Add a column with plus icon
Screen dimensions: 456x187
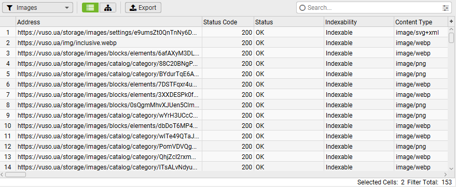click(451, 22)
